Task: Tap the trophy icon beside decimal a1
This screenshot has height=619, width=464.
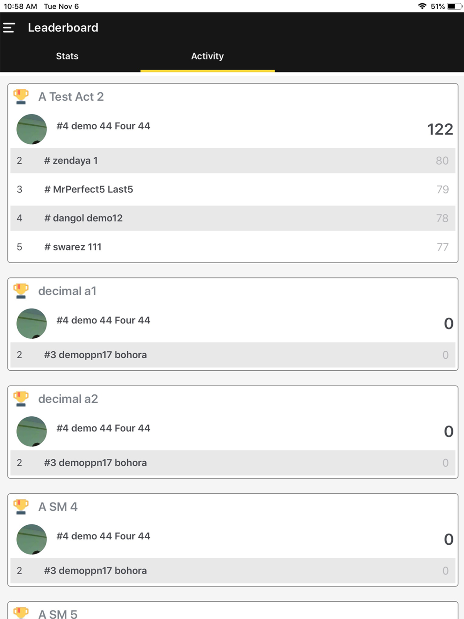Action: pyautogui.click(x=21, y=291)
